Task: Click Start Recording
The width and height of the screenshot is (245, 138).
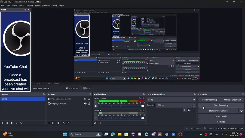Action: click(x=221, y=105)
